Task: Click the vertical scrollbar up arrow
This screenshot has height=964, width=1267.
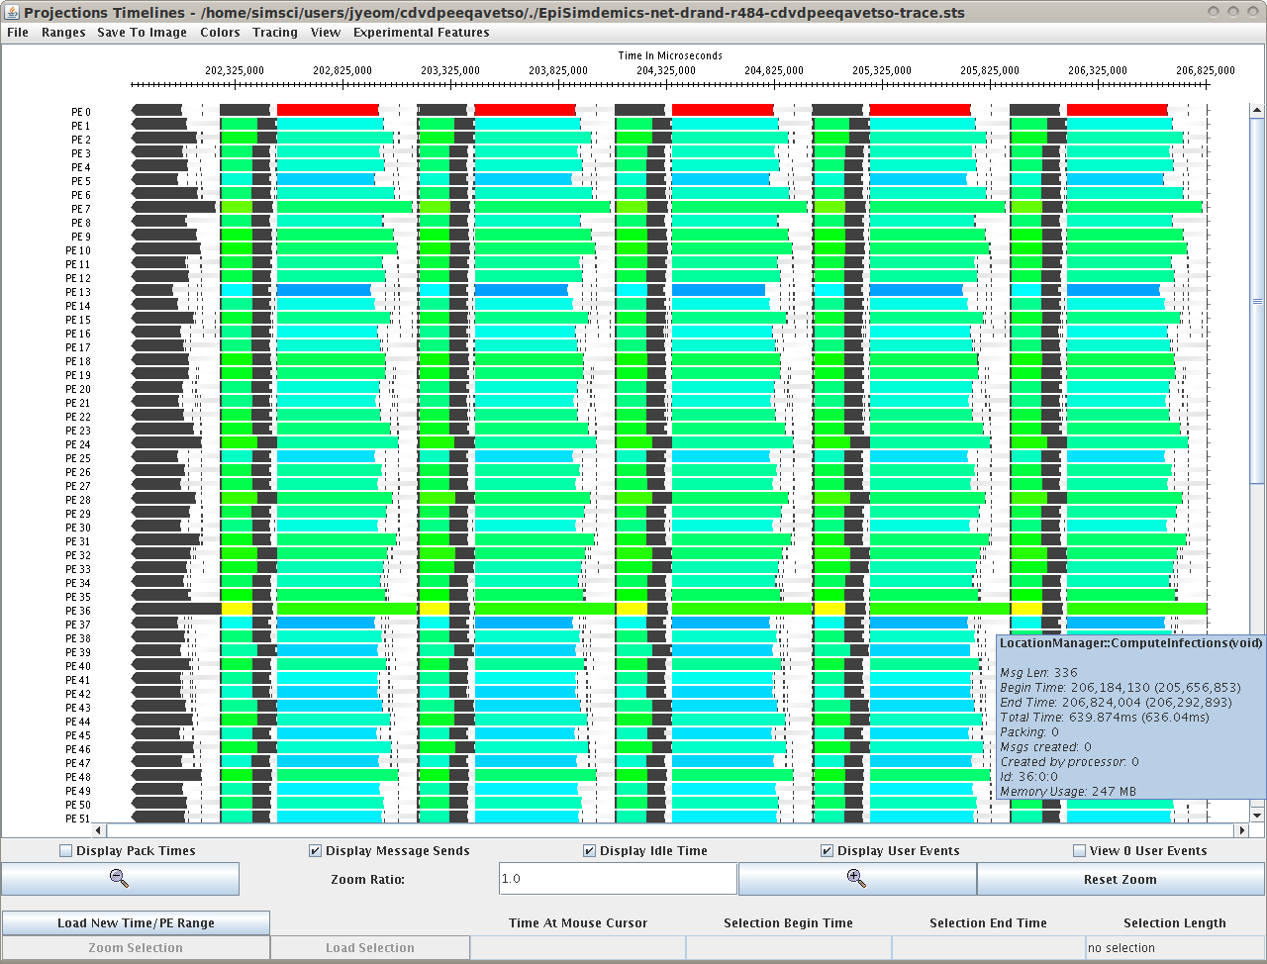Action: pyautogui.click(x=1257, y=111)
